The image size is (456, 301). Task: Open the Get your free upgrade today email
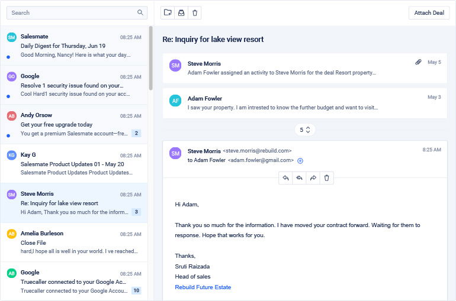74,124
